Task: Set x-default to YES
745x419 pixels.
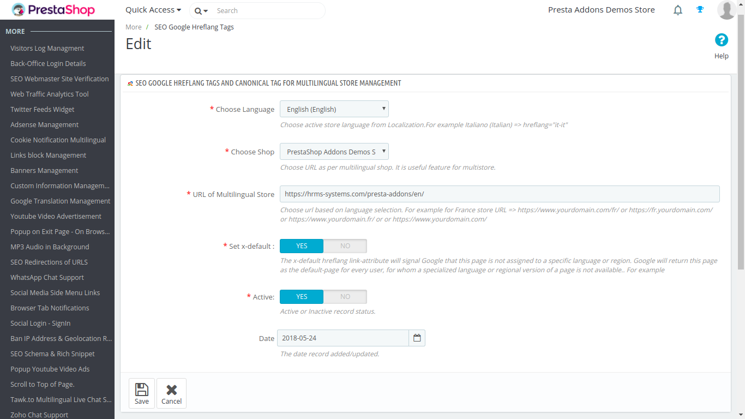Action: 302,246
